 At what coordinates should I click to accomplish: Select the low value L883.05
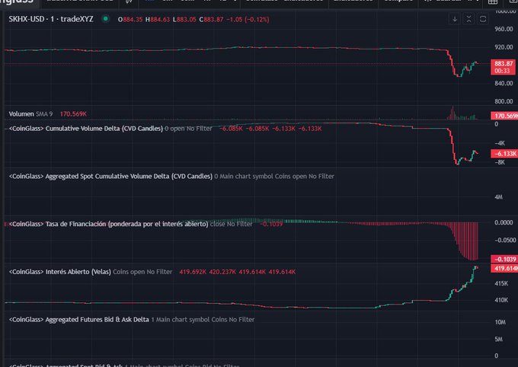pyautogui.click(x=184, y=20)
